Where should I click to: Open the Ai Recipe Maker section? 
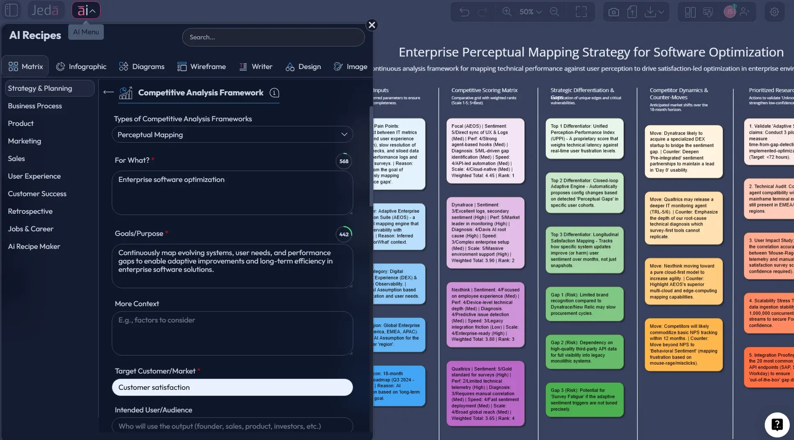(x=34, y=246)
